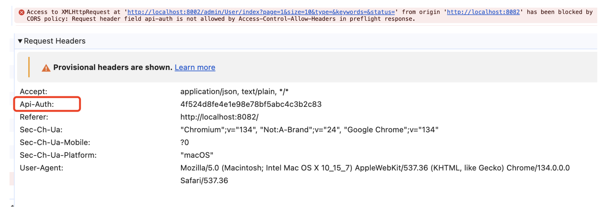
Task: Select the Referer header name
Action: (34, 117)
